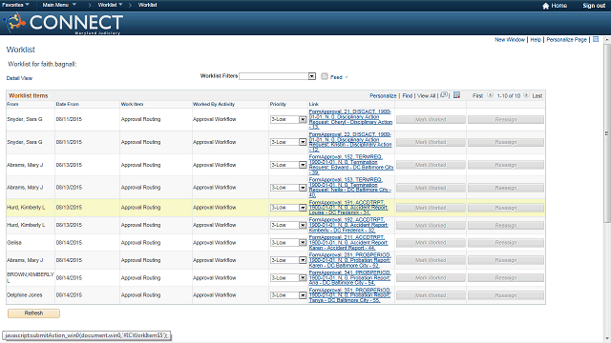Click Reassign for FormApproval 21
Image resolution: width=611 pixels, height=343 pixels.
506,120
